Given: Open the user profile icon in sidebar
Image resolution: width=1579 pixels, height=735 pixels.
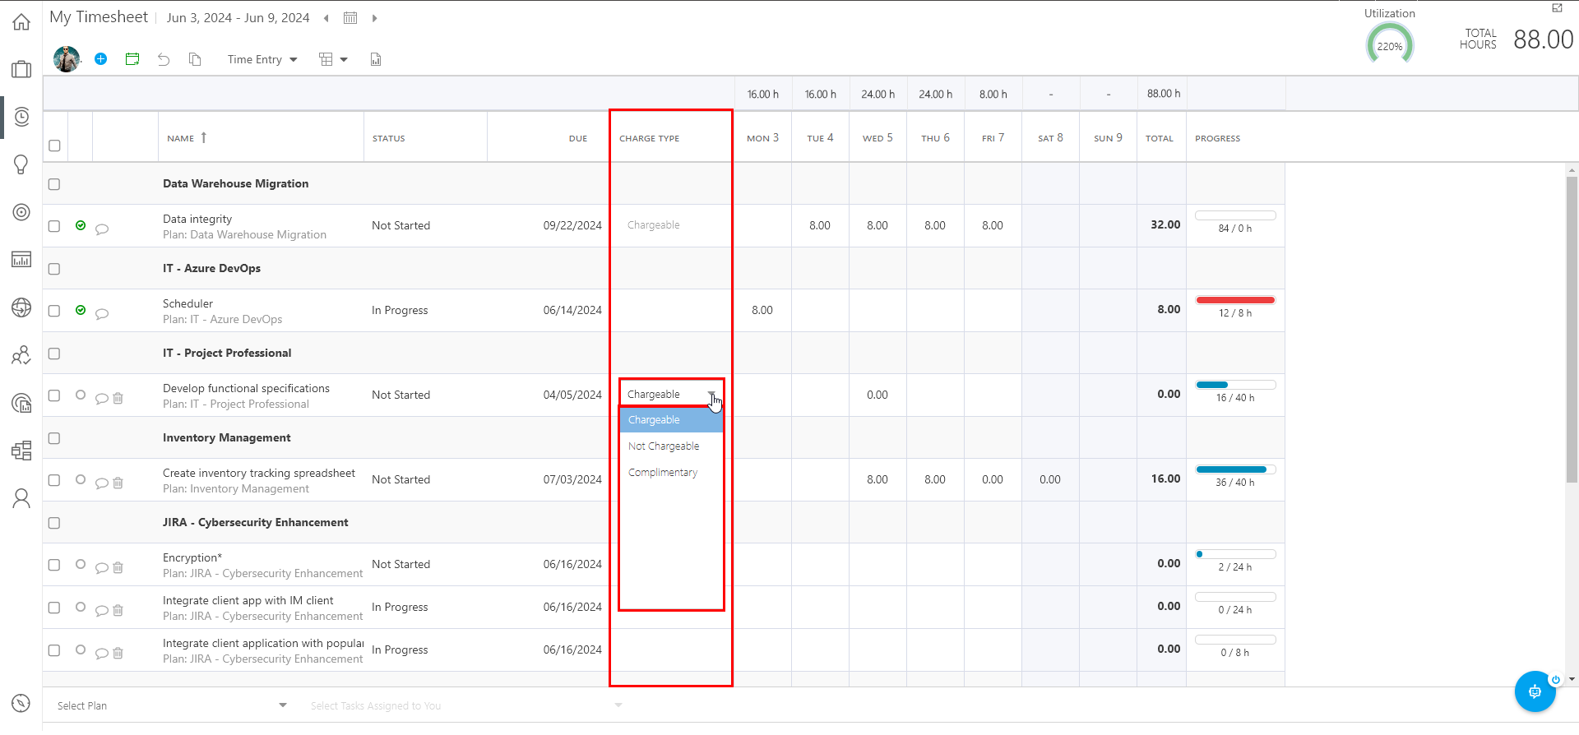Looking at the screenshot, I should click(21, 498).
